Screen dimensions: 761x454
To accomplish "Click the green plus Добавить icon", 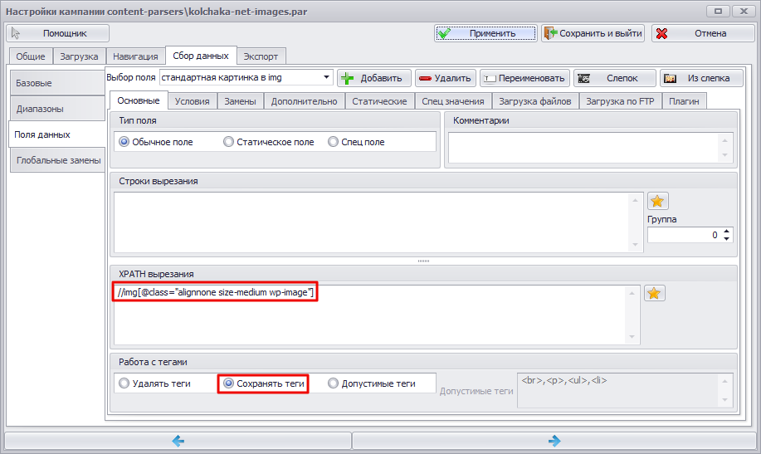I will (x=347, y=78).
